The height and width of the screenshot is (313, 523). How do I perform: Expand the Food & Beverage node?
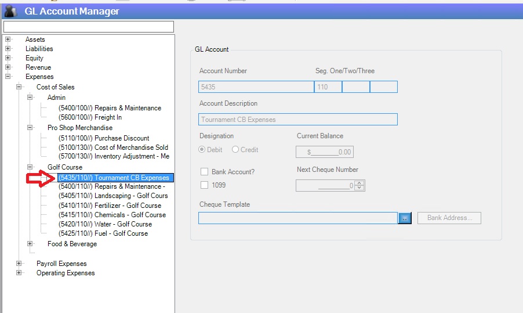tap(30, 244)
